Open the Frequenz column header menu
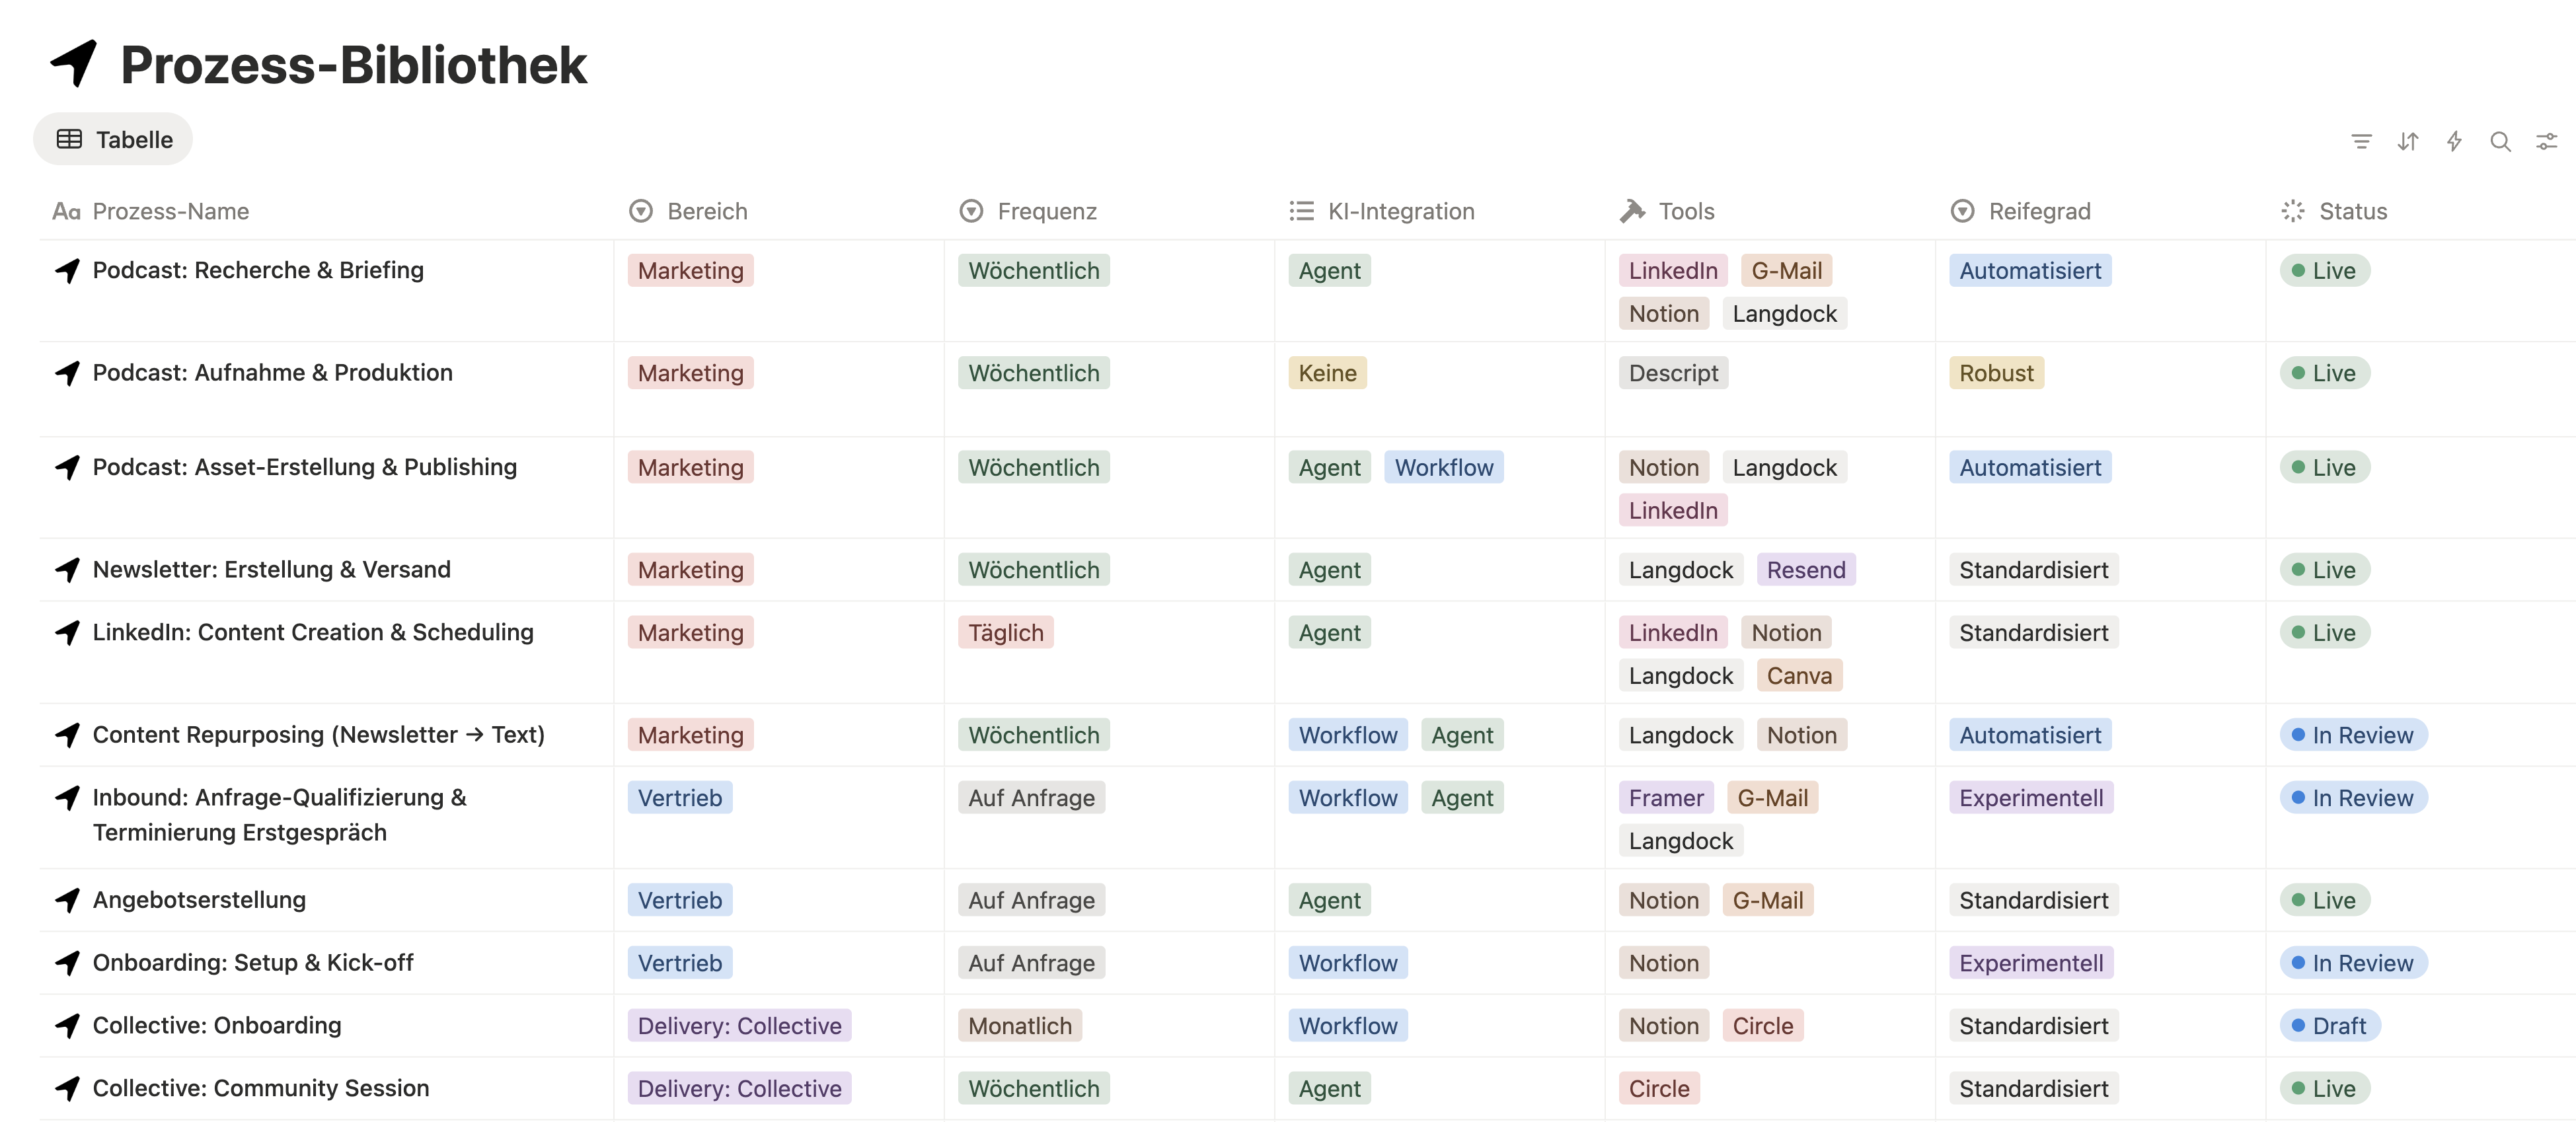Viewport: 2576px width, 1122px height. click(x=1046, y=211)
